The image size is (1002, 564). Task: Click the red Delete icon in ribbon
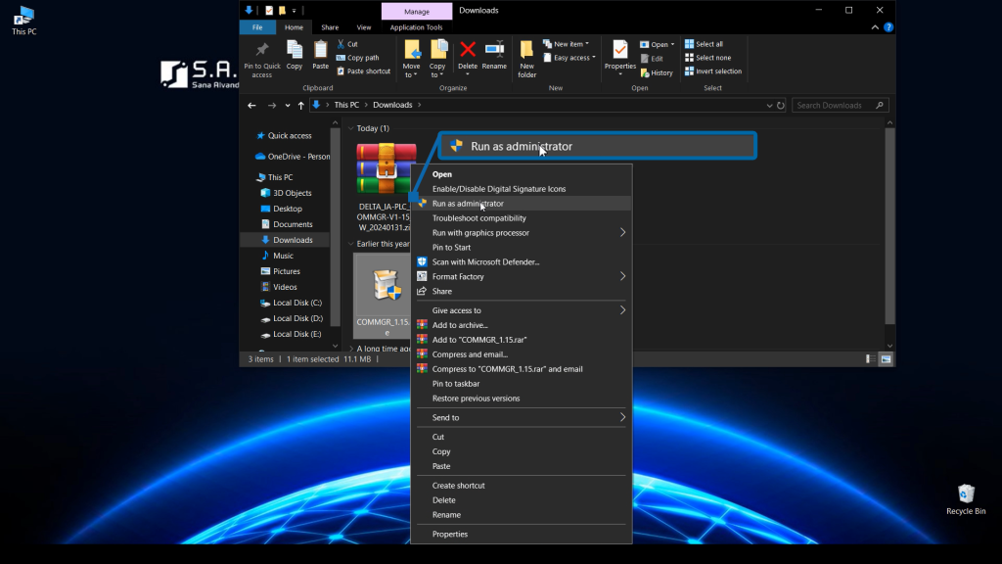tap(468, 49)
